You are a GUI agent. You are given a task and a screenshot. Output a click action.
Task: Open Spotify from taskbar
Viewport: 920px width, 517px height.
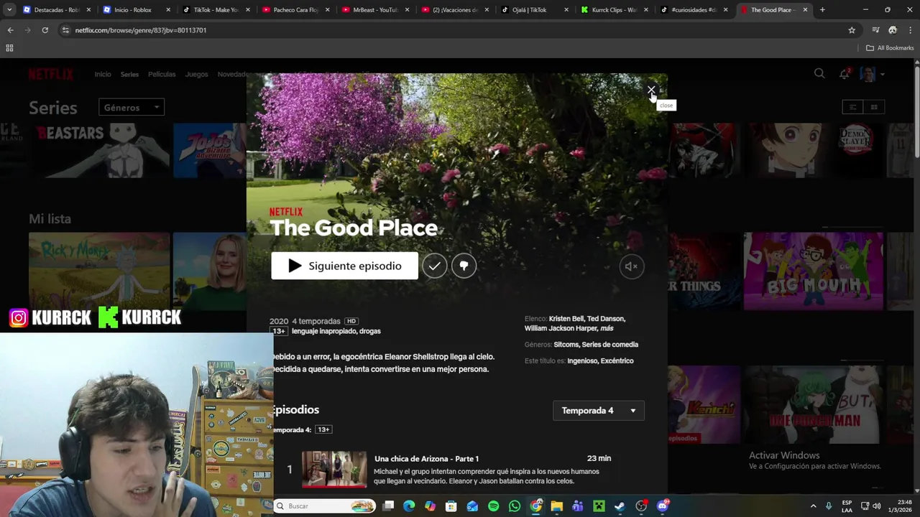pos(493,506)
